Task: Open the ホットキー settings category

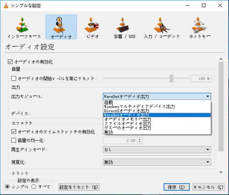Action: pyautogui.click(x=200, y=27)
